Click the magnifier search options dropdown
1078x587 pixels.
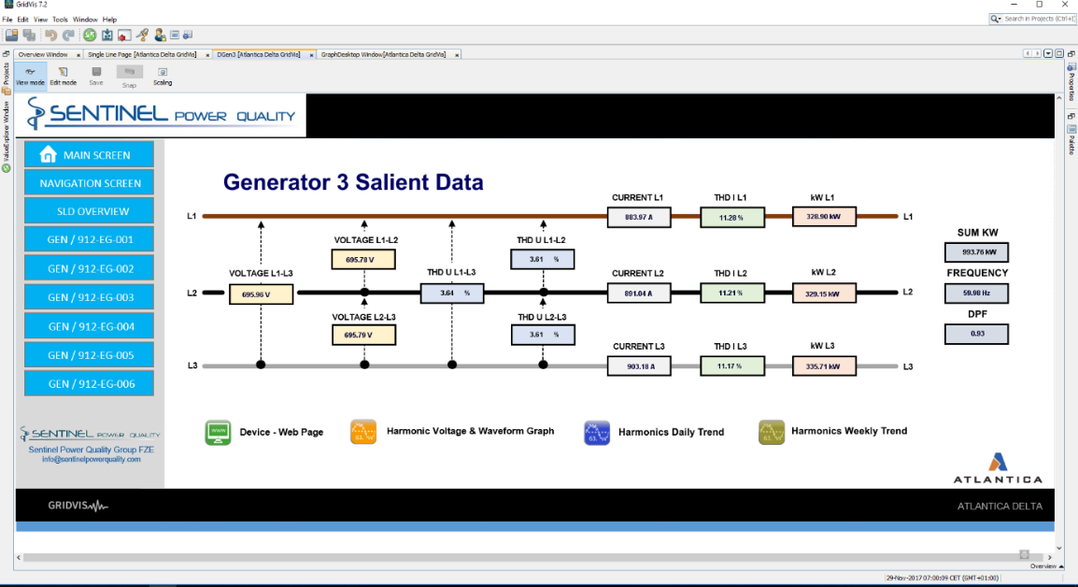[x=996, y=19]
